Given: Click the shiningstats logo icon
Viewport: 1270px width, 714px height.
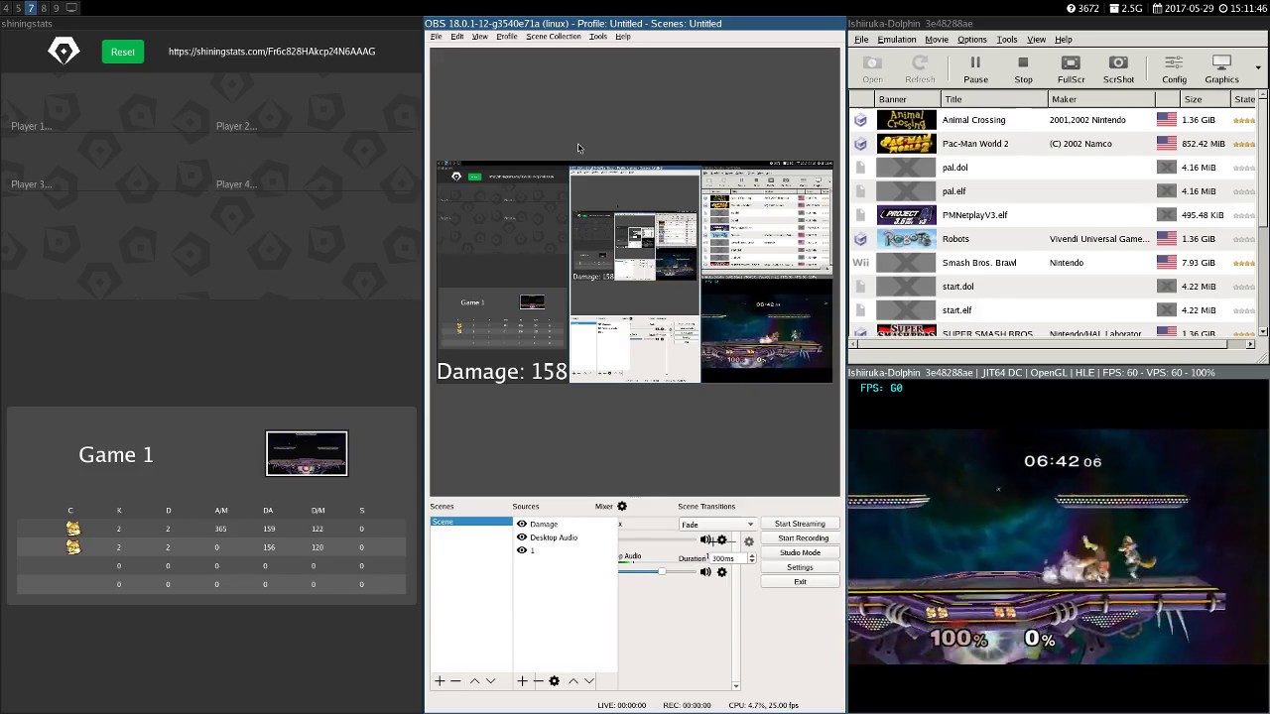Looking at the screenshot, I should click(x=63, y=52).
